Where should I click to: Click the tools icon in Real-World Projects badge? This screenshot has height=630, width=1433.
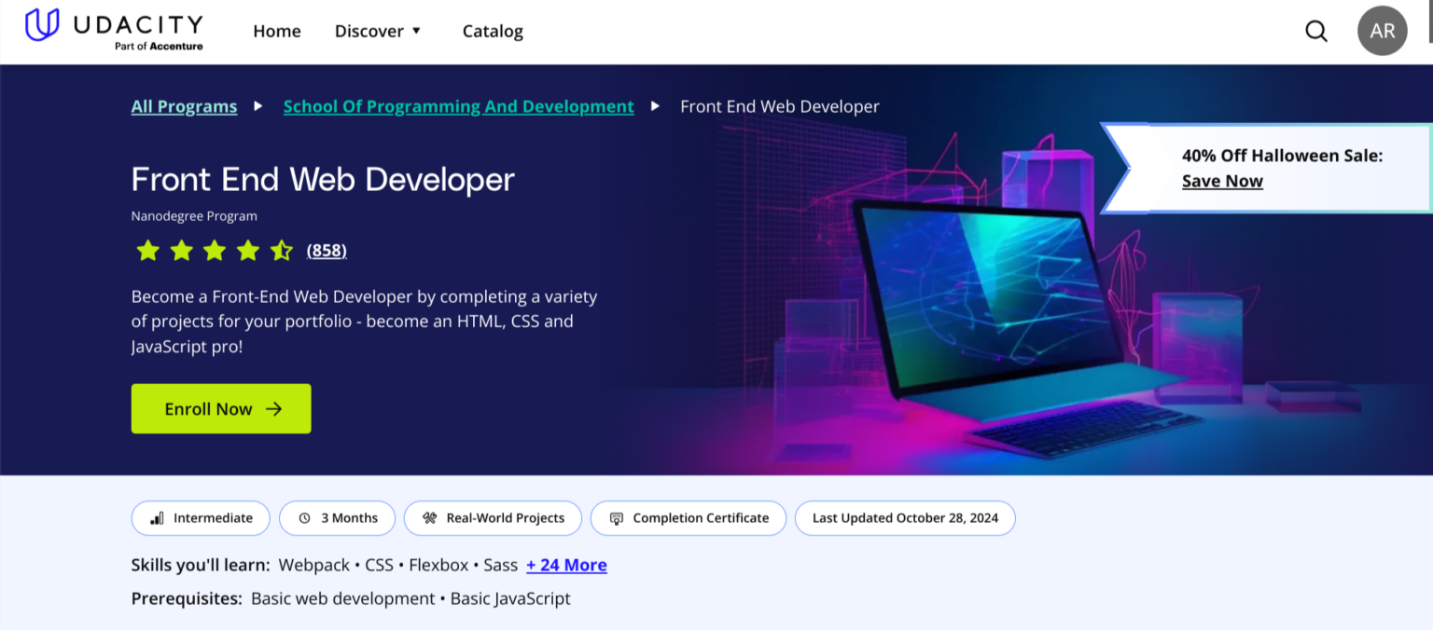428,517
